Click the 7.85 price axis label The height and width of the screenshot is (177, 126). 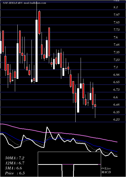click(116, 22)
